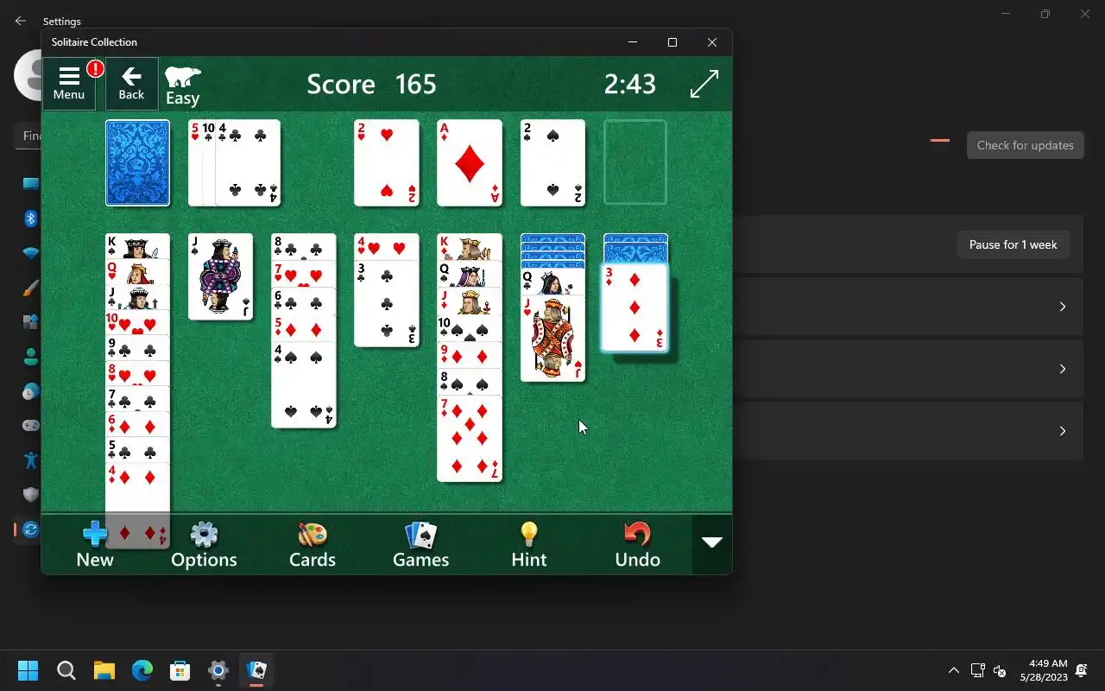Select the King of diamonds in fifth column

pyautogui.click(x=470, y=247)
